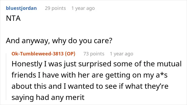Collapse the OP reply using the thread line
187x105 pixels.
pyautogui.click(x=6, y=77)
